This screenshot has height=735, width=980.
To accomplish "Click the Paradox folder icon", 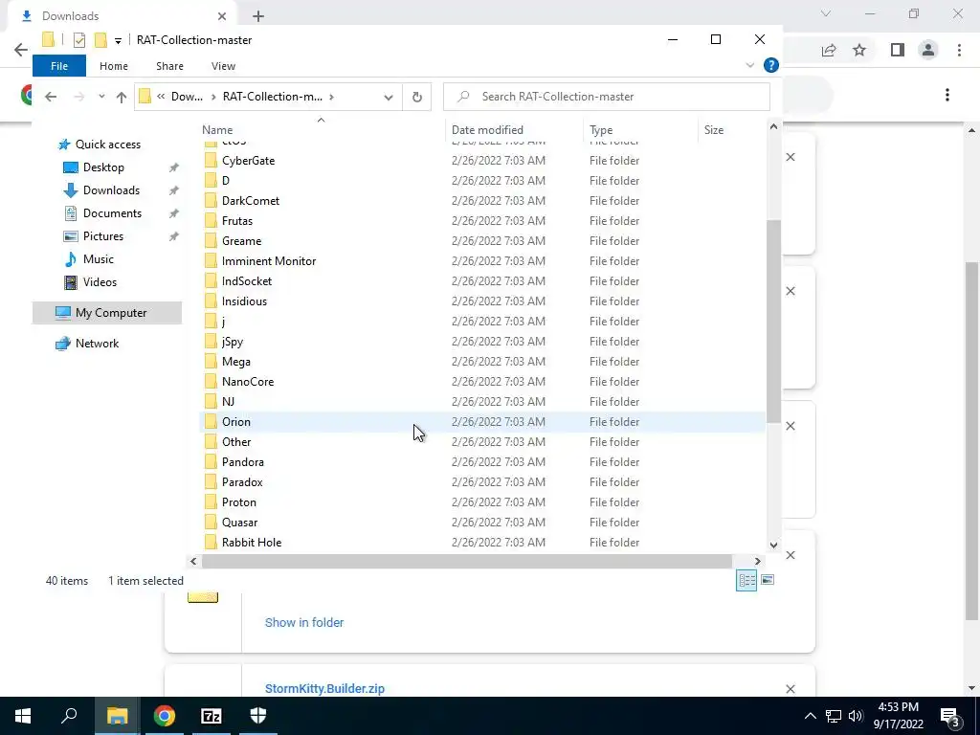I will click(211, 482).
